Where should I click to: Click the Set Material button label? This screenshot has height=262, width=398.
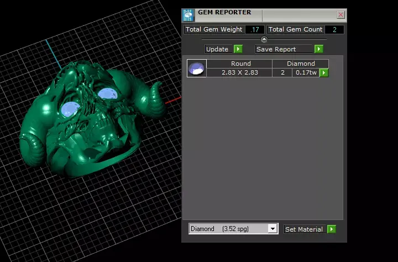click(304, 229)
